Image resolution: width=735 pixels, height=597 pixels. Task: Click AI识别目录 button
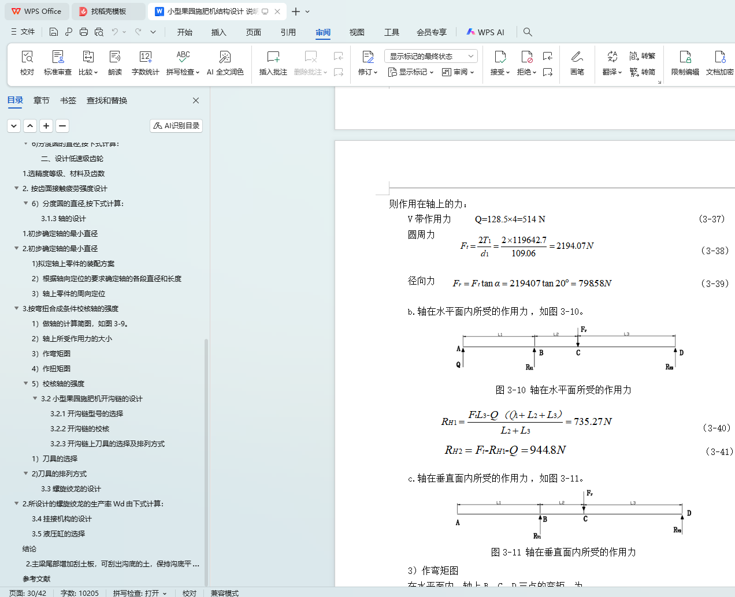click(x=176, y=125)
